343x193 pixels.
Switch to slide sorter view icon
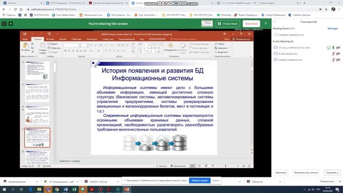[199, 166]
